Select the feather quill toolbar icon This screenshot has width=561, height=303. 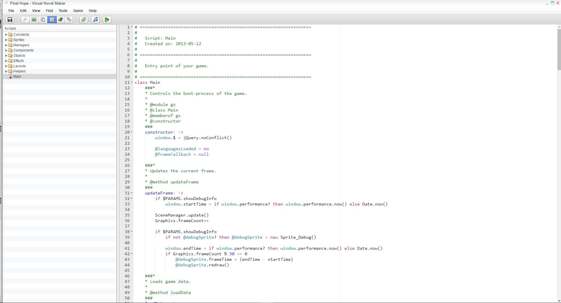point(25,20)
